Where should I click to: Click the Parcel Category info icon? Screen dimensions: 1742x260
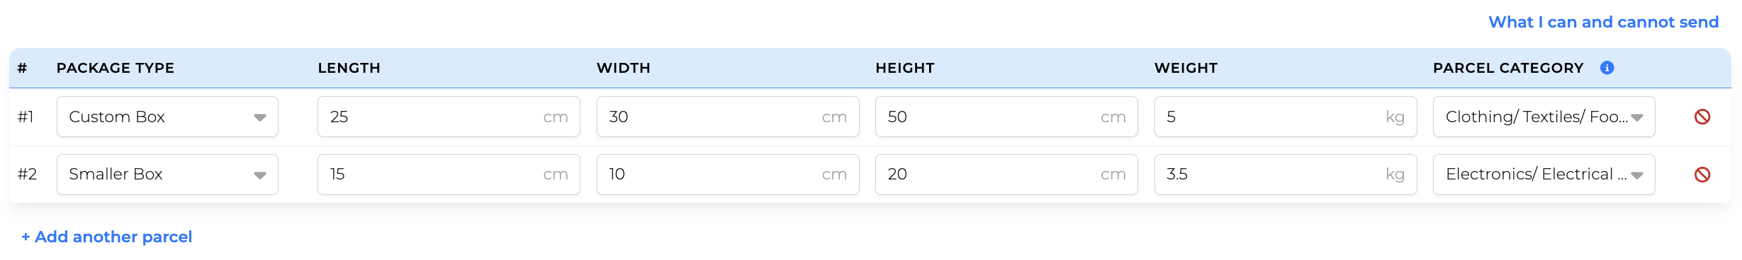pos(1607,68)
